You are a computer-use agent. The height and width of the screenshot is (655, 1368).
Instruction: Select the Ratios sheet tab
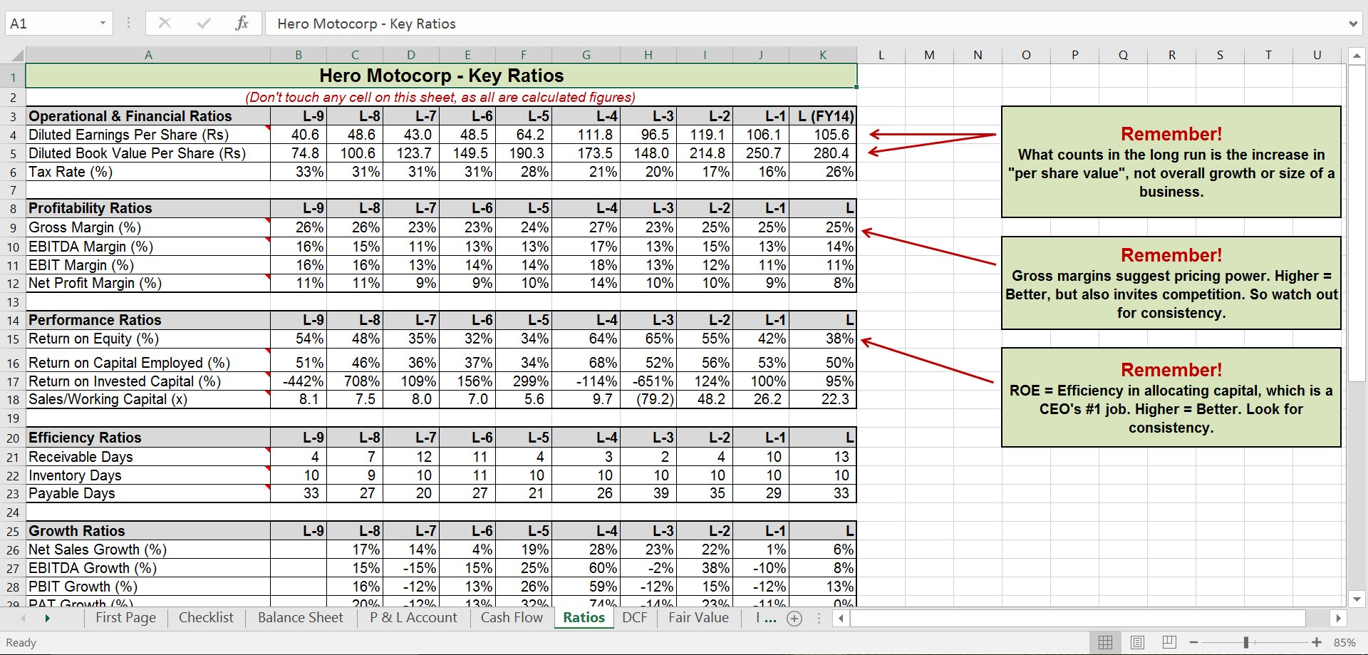584,618
